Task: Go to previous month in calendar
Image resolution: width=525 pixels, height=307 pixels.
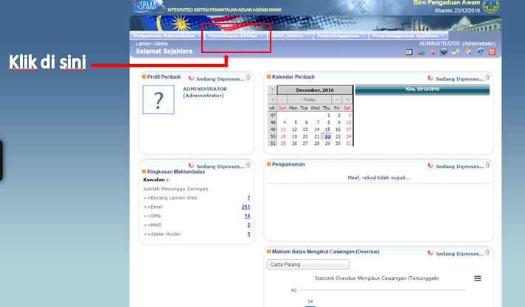Action: pyautogui.click(x=282, y=99)
